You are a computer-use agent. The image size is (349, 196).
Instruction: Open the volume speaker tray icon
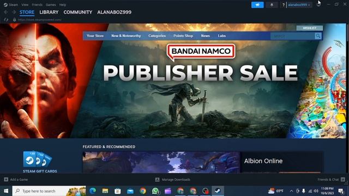(316, 191)
